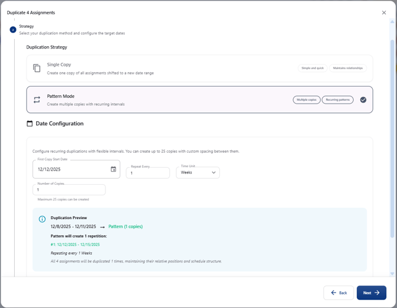397x308 pixels.
Task: Expand the Time Unit Weeks dropdown
Action: point(197,173)
